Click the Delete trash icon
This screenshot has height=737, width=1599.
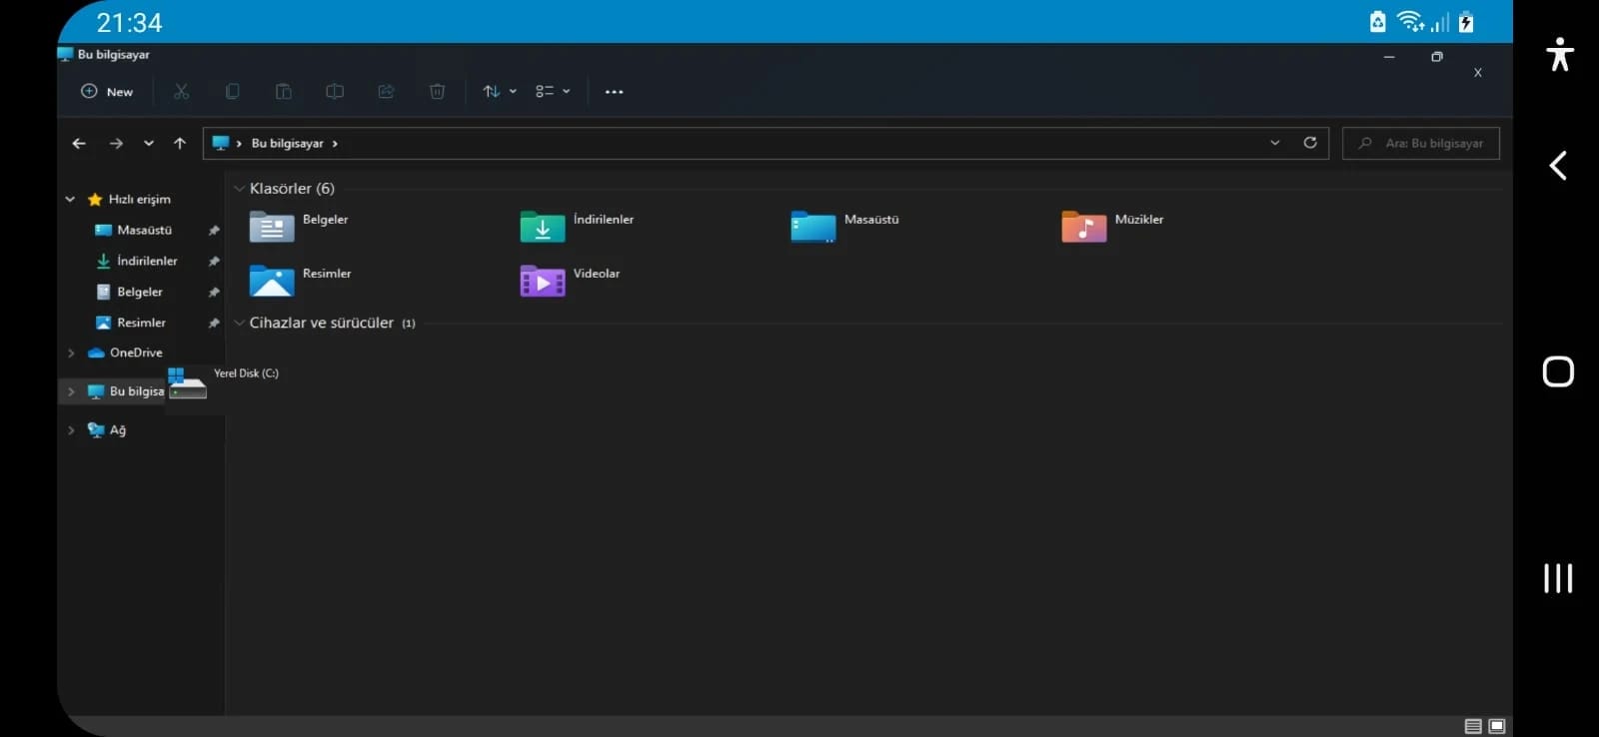[x=437, y=92]
